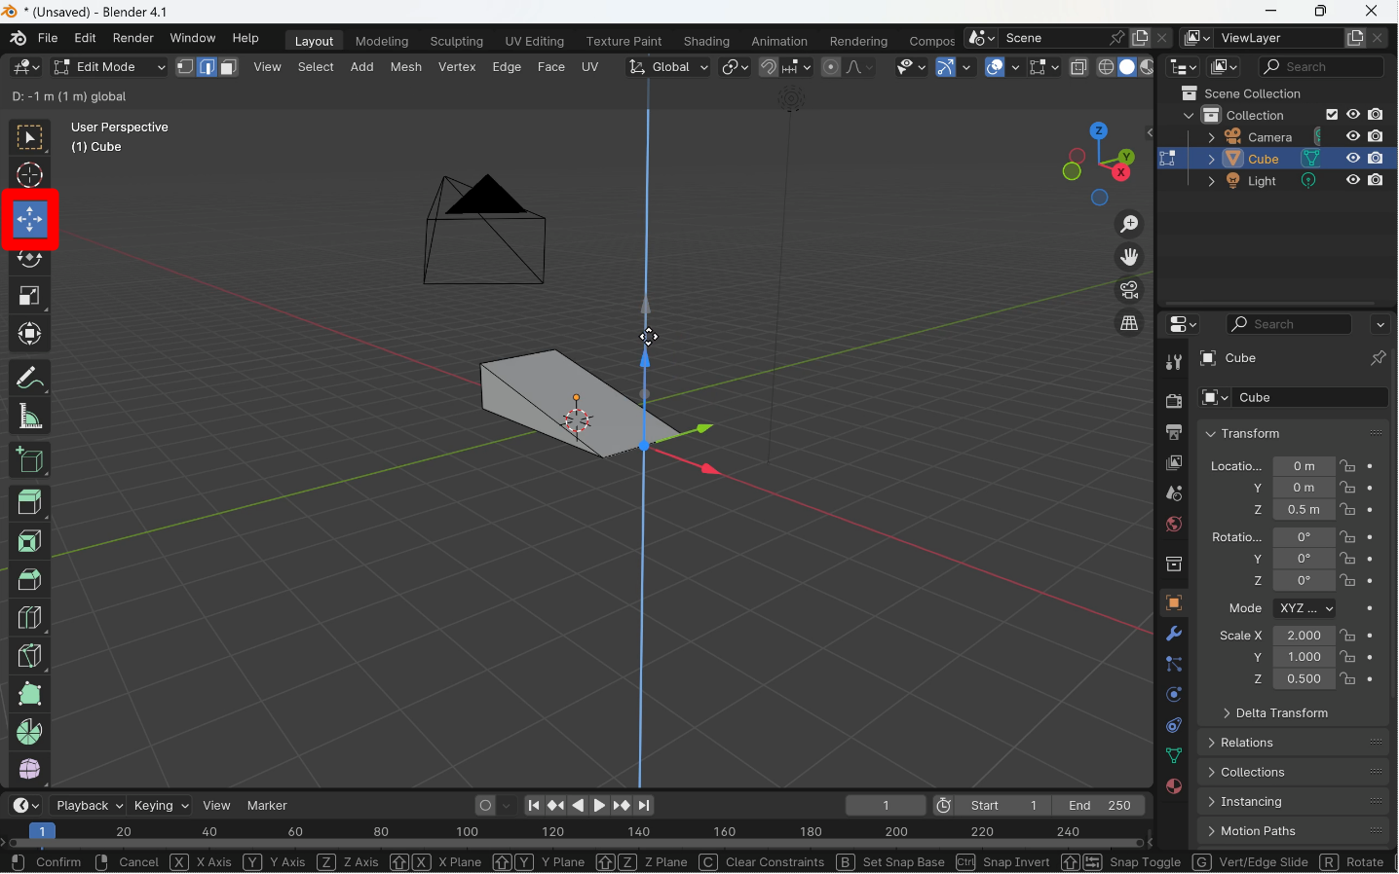
Task: Switch to Modeling workspace tab
Action: [x=382, y=41]
